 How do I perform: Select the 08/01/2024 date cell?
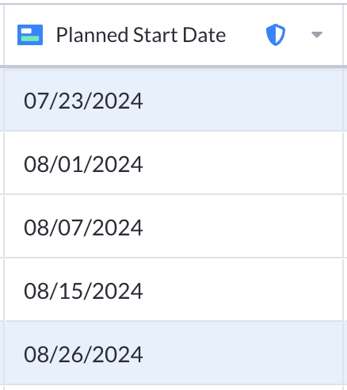point(173,163)
